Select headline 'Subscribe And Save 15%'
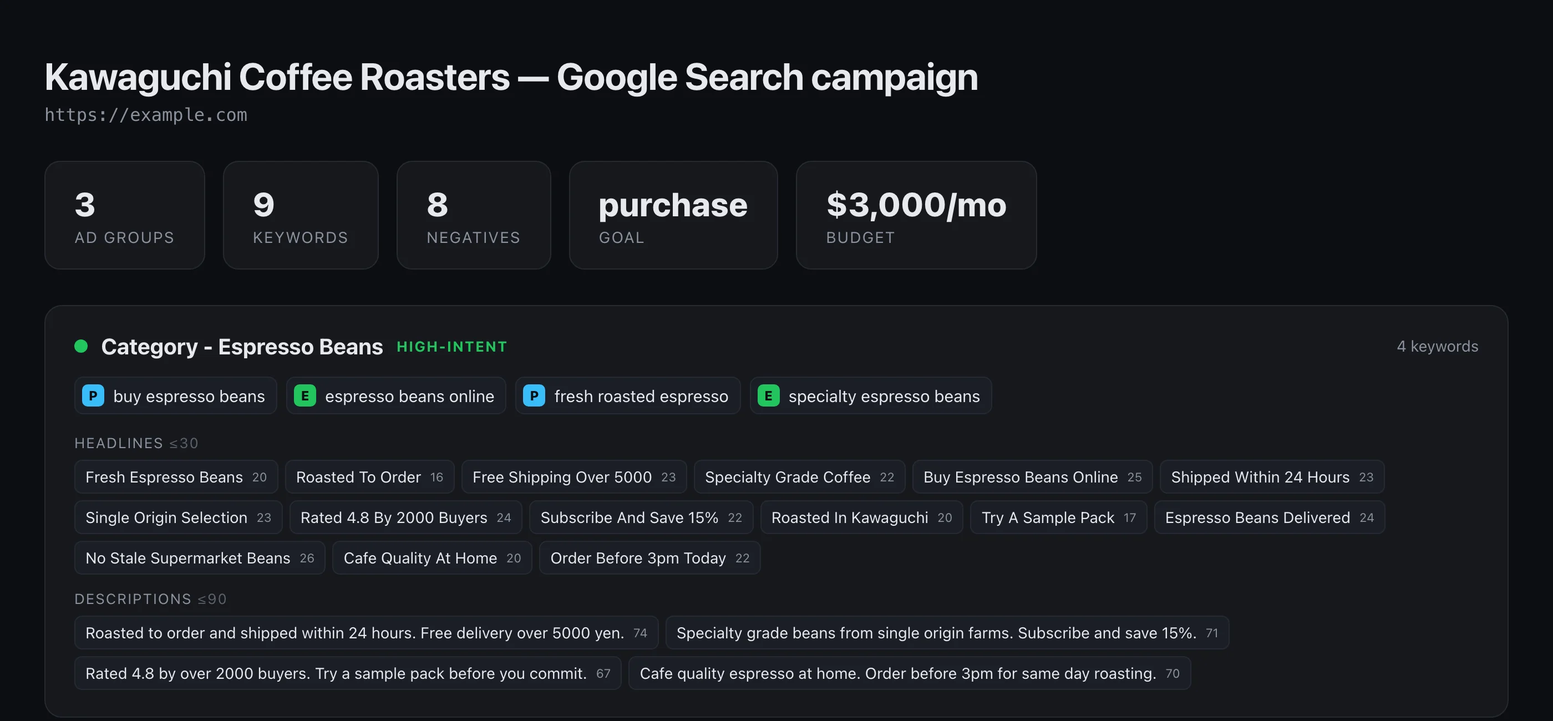The width and height of the screenshot is (1553, 721). (642, 517)
